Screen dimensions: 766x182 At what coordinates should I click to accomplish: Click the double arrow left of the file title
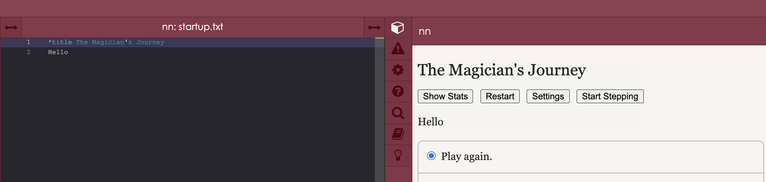11,27
